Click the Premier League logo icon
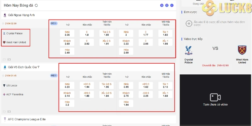This screenshot has height=126, width=252. [5, 15]
